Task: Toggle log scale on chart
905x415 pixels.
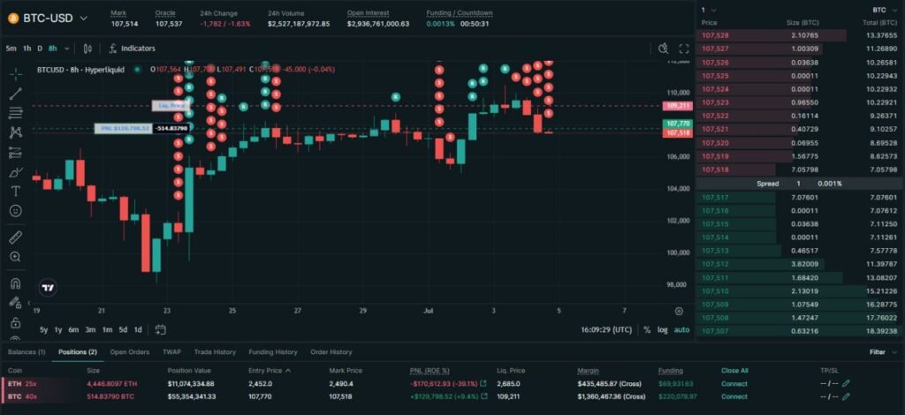Action: tap(663, 329)
